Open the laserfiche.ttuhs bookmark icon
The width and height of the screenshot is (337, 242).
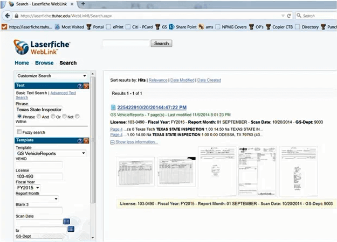coord(4,27)
